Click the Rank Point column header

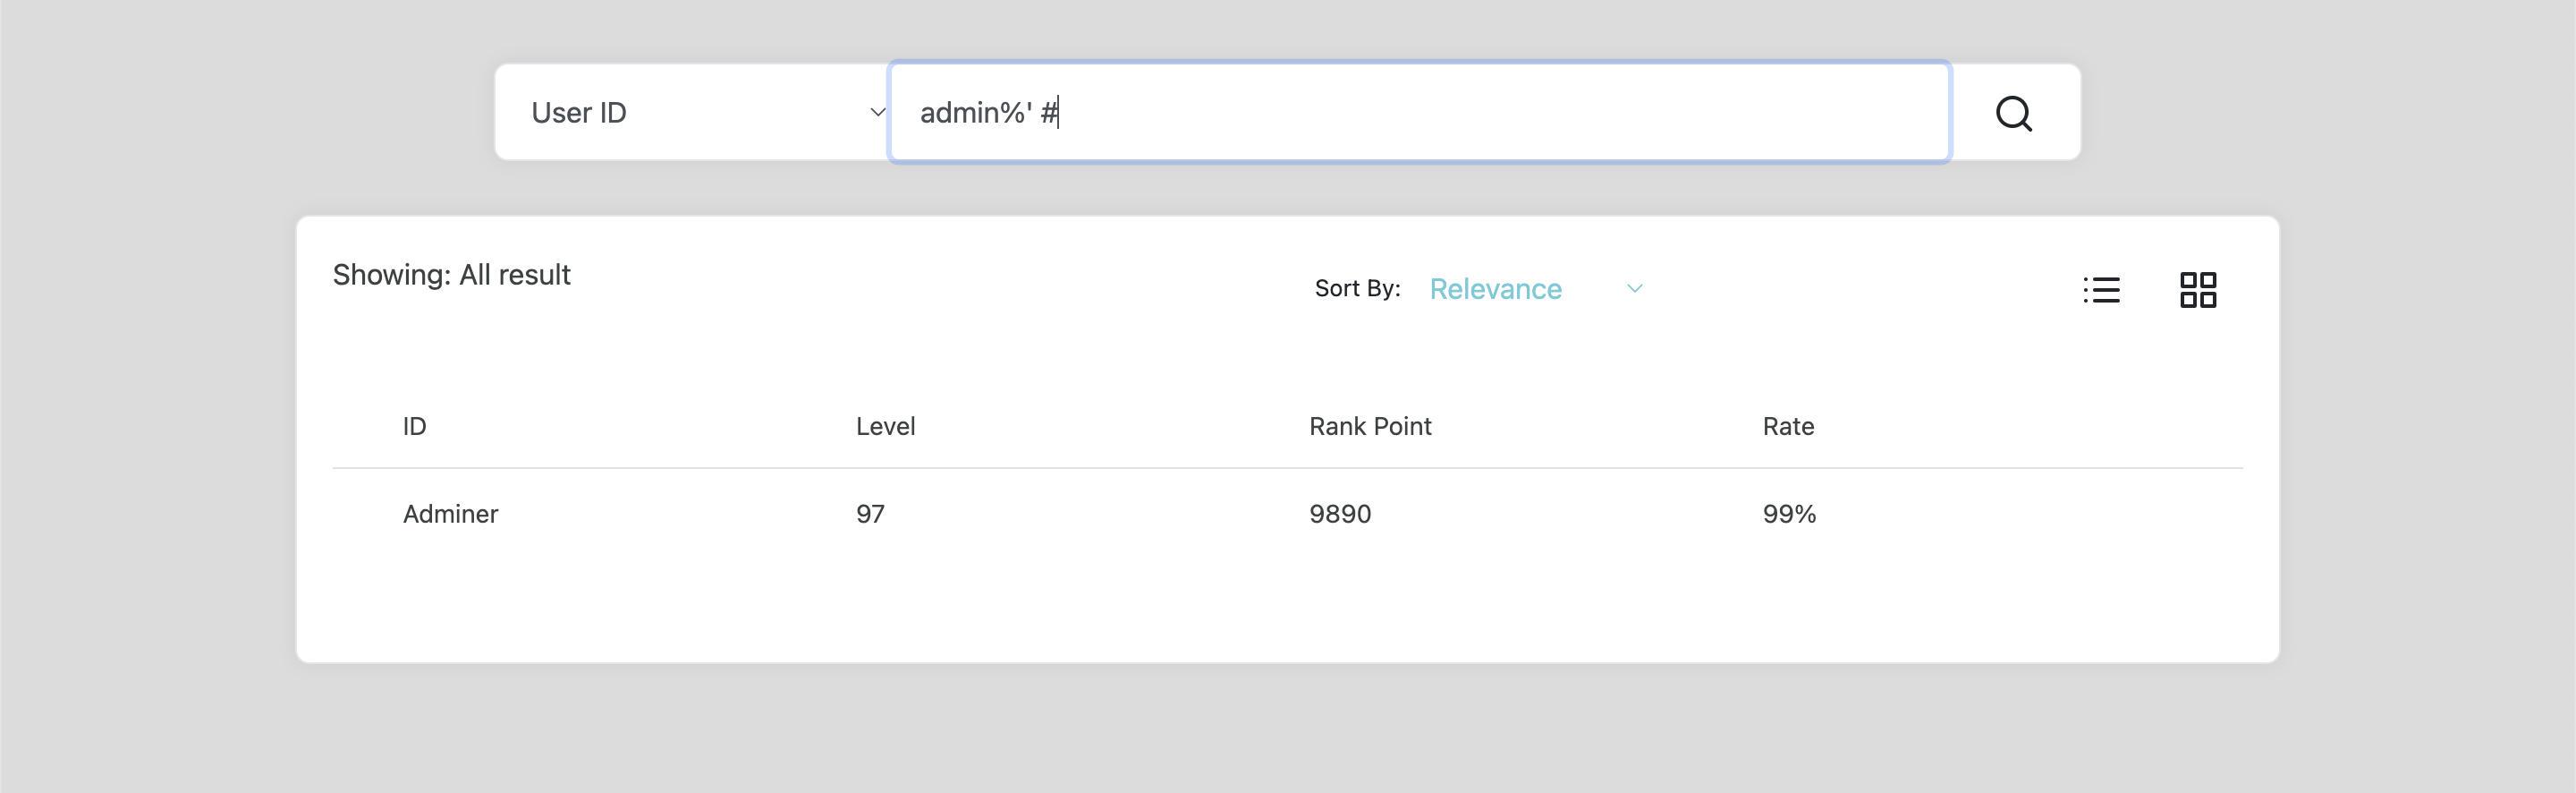click(x=1370, y=427)
